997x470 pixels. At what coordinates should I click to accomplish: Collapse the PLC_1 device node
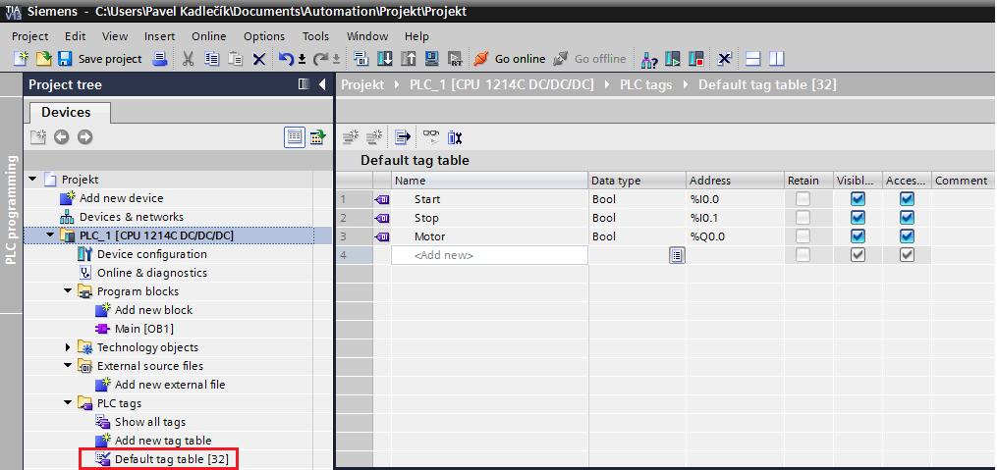point(50,235)
